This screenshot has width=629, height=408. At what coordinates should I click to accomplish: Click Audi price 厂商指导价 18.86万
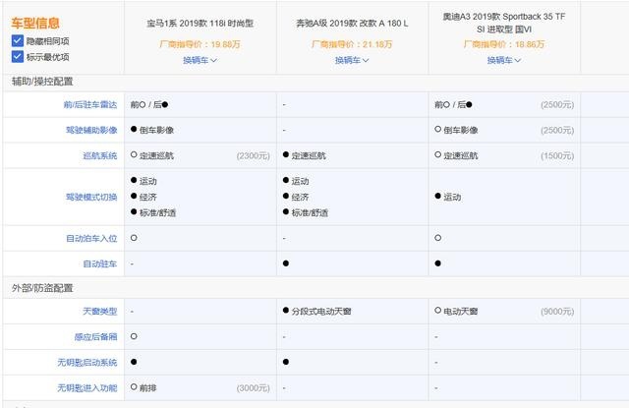504,44
